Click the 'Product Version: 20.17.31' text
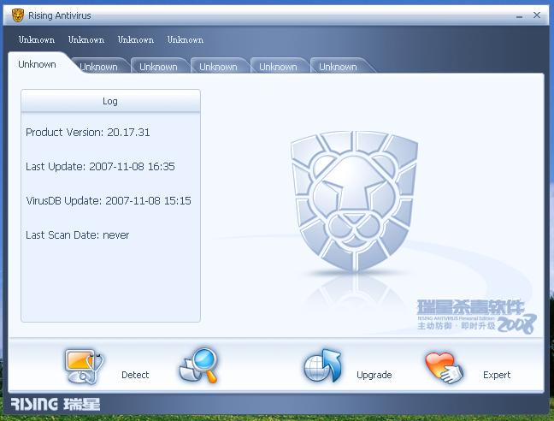The width and height of the screenshot is (554, 421). click(88, 132)
